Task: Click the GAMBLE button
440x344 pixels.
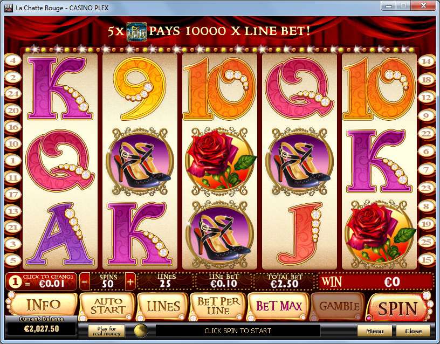Action: [x=339, y=306]
